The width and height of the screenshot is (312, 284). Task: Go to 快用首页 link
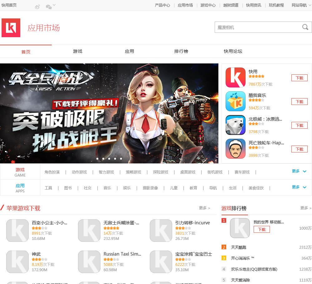(x=9, y=5)
